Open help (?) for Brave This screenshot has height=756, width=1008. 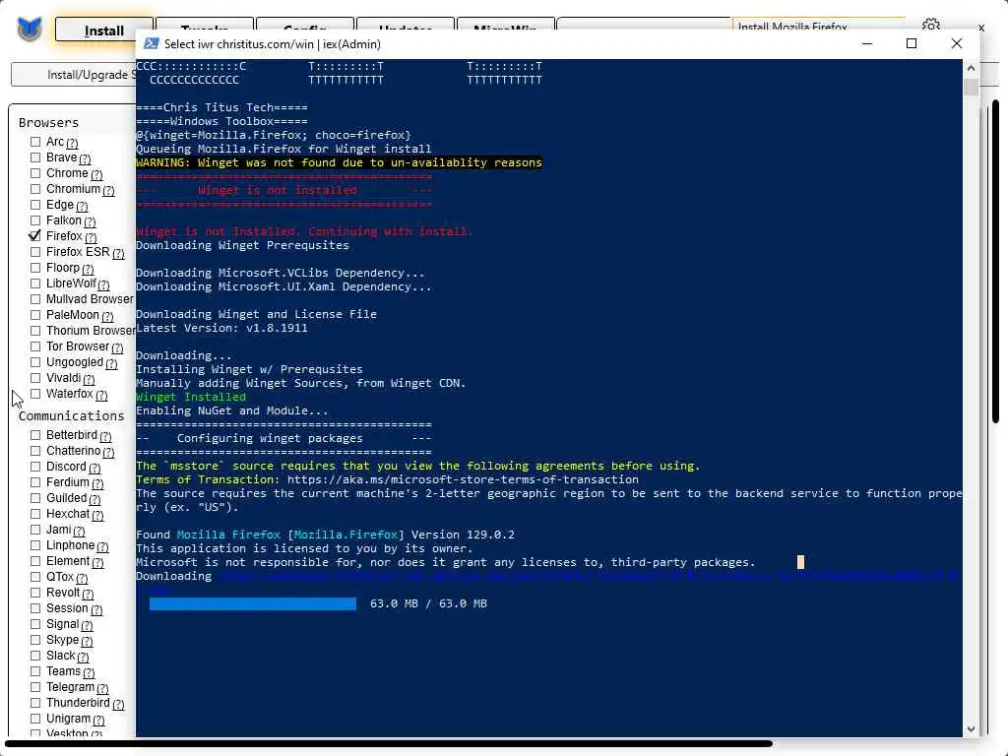point(85,158)
